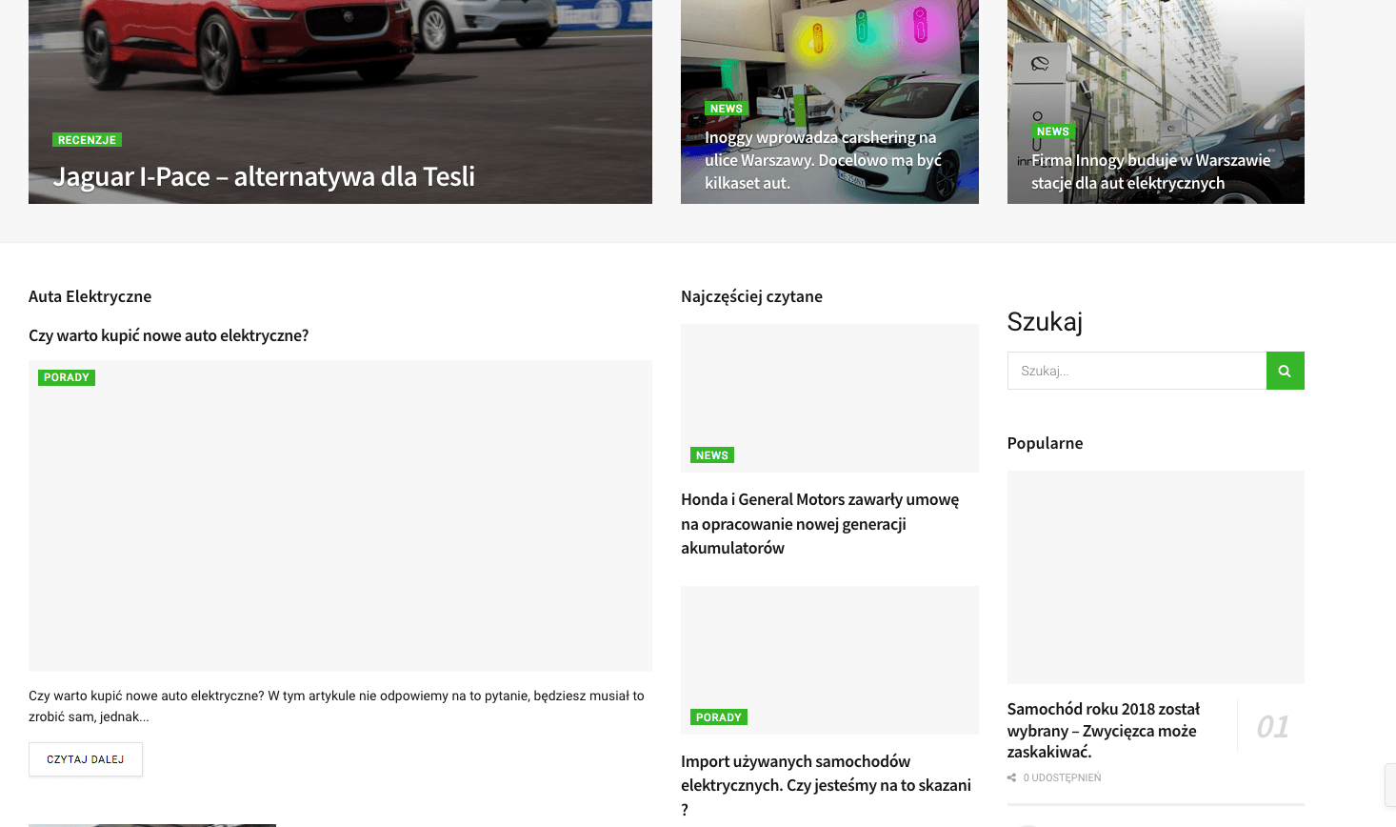Click the NEWS tag above the Honda article
1396x827 pixels.
coord(712,455)
